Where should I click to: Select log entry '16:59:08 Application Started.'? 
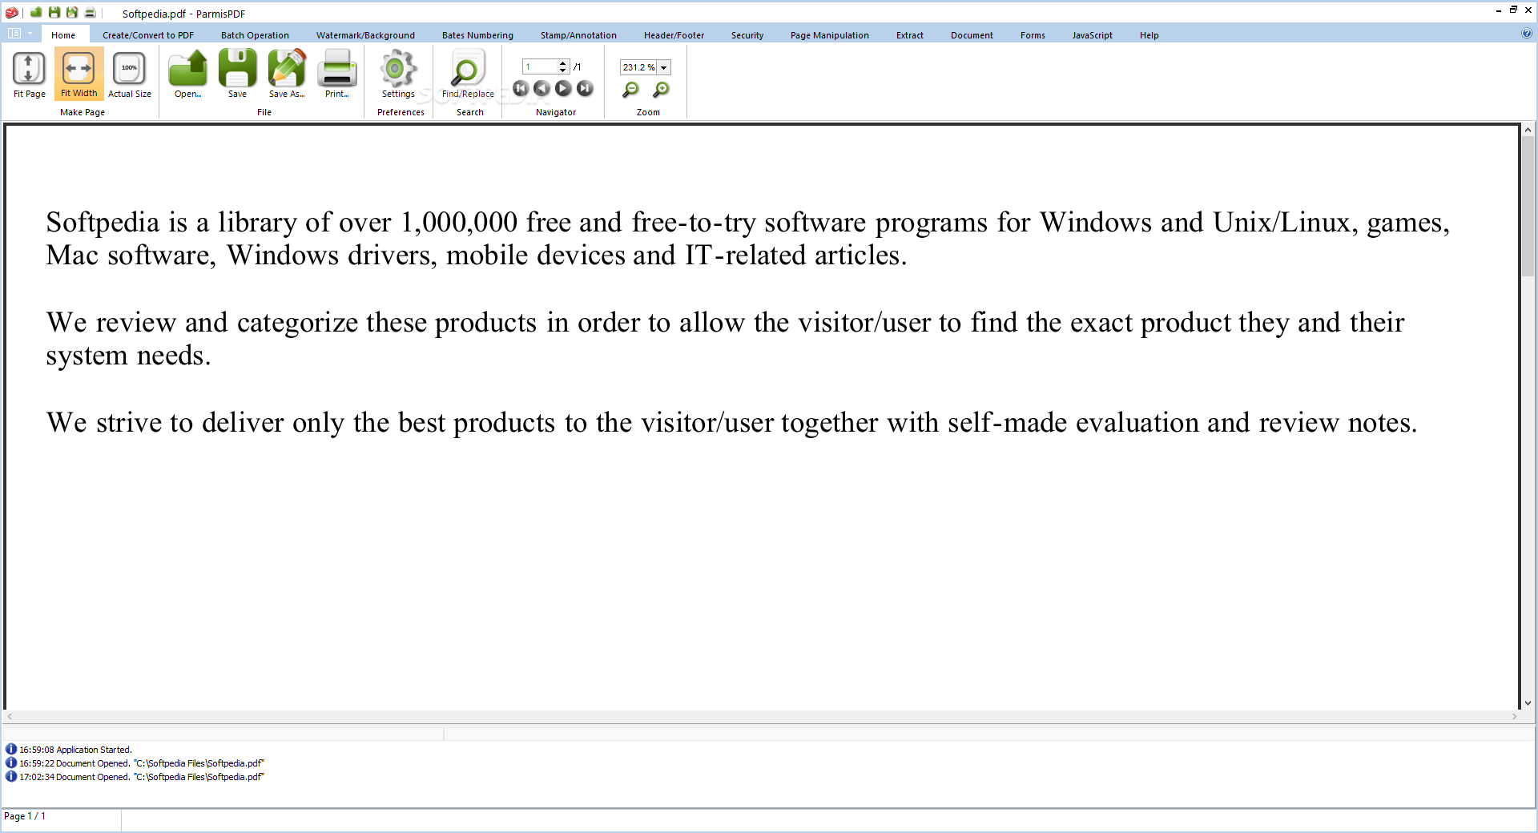[75, 750]
